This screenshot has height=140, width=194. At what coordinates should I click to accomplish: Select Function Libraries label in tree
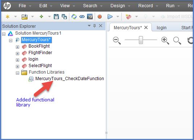[47, 72]
